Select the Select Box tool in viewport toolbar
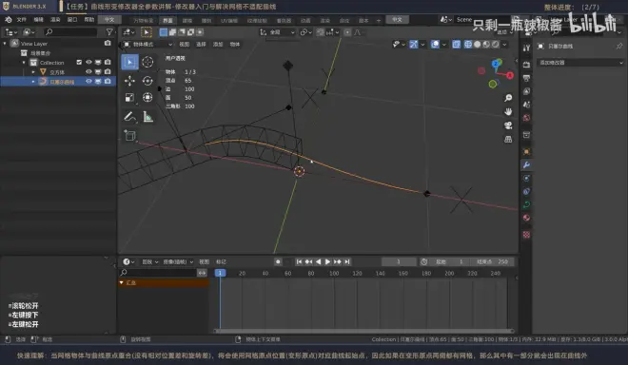Image resolution: width=628 pixels, height=365 pixels. tap(129, 62)
